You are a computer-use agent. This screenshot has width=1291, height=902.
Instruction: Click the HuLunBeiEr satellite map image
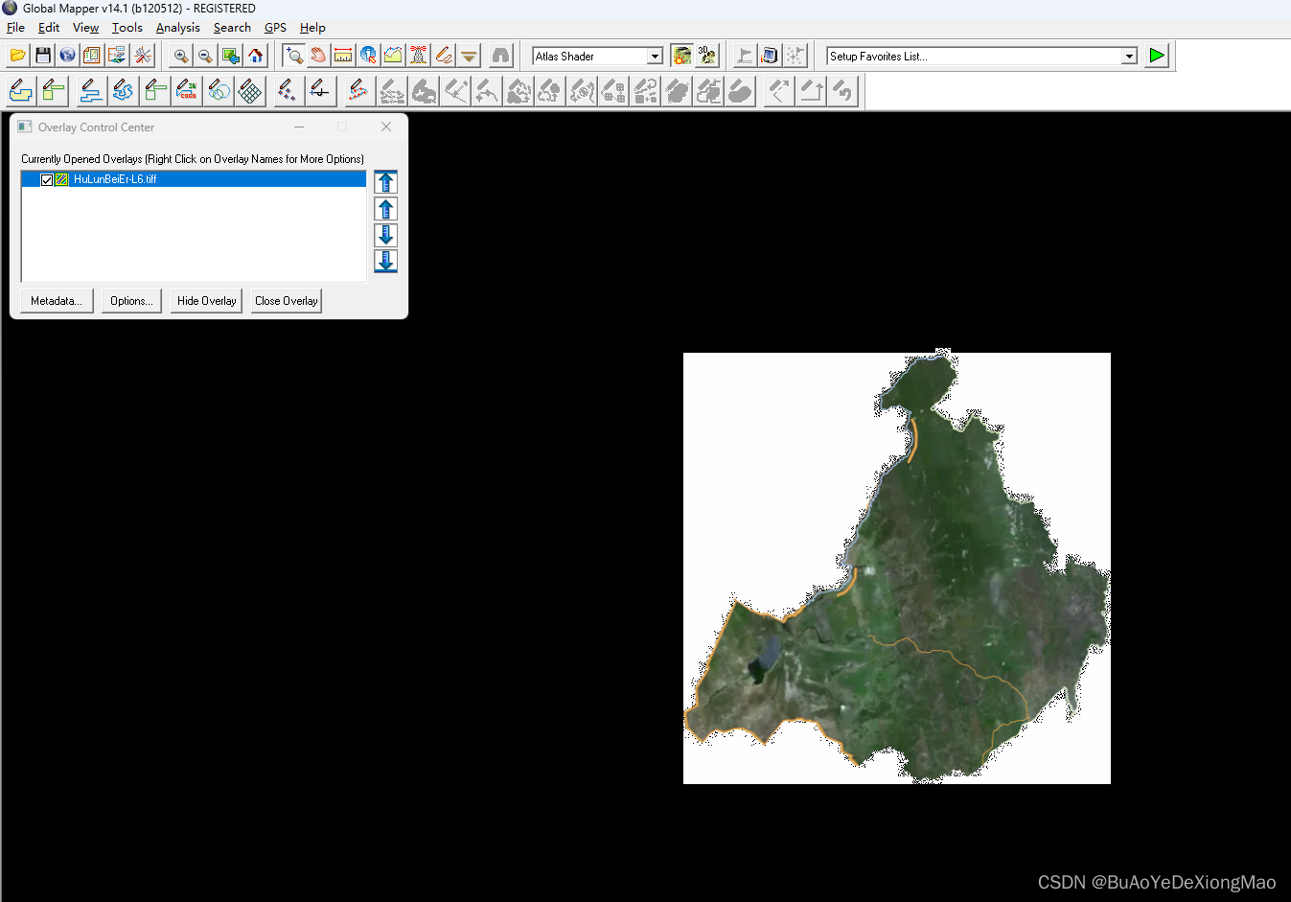pos(897,568)
